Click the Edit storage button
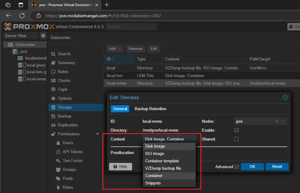 (154, 49)
